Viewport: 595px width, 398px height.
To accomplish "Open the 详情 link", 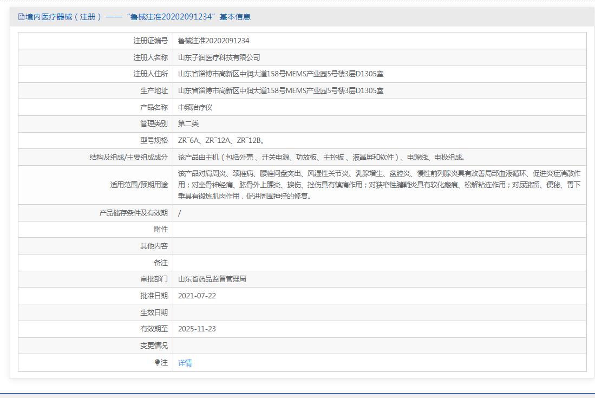I will coord(185,363).
